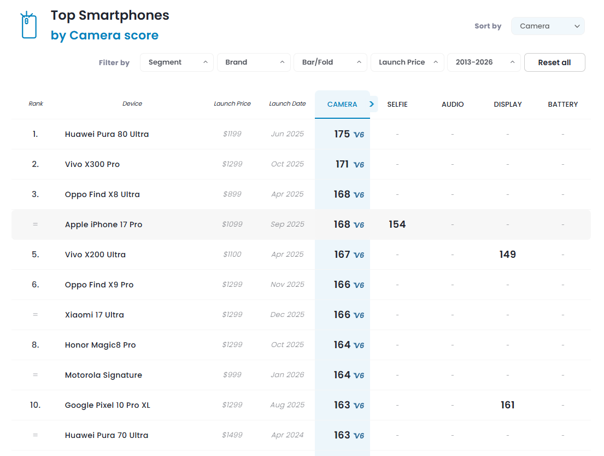Screen dimensions: 604x456
Task: Open Google Pixel 10 Pro XL link
Action: coord(108,405)
